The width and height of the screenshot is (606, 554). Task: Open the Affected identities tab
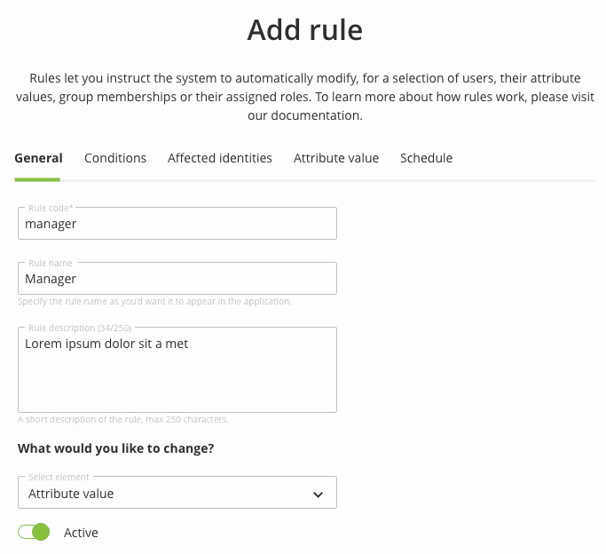[219, 158]
